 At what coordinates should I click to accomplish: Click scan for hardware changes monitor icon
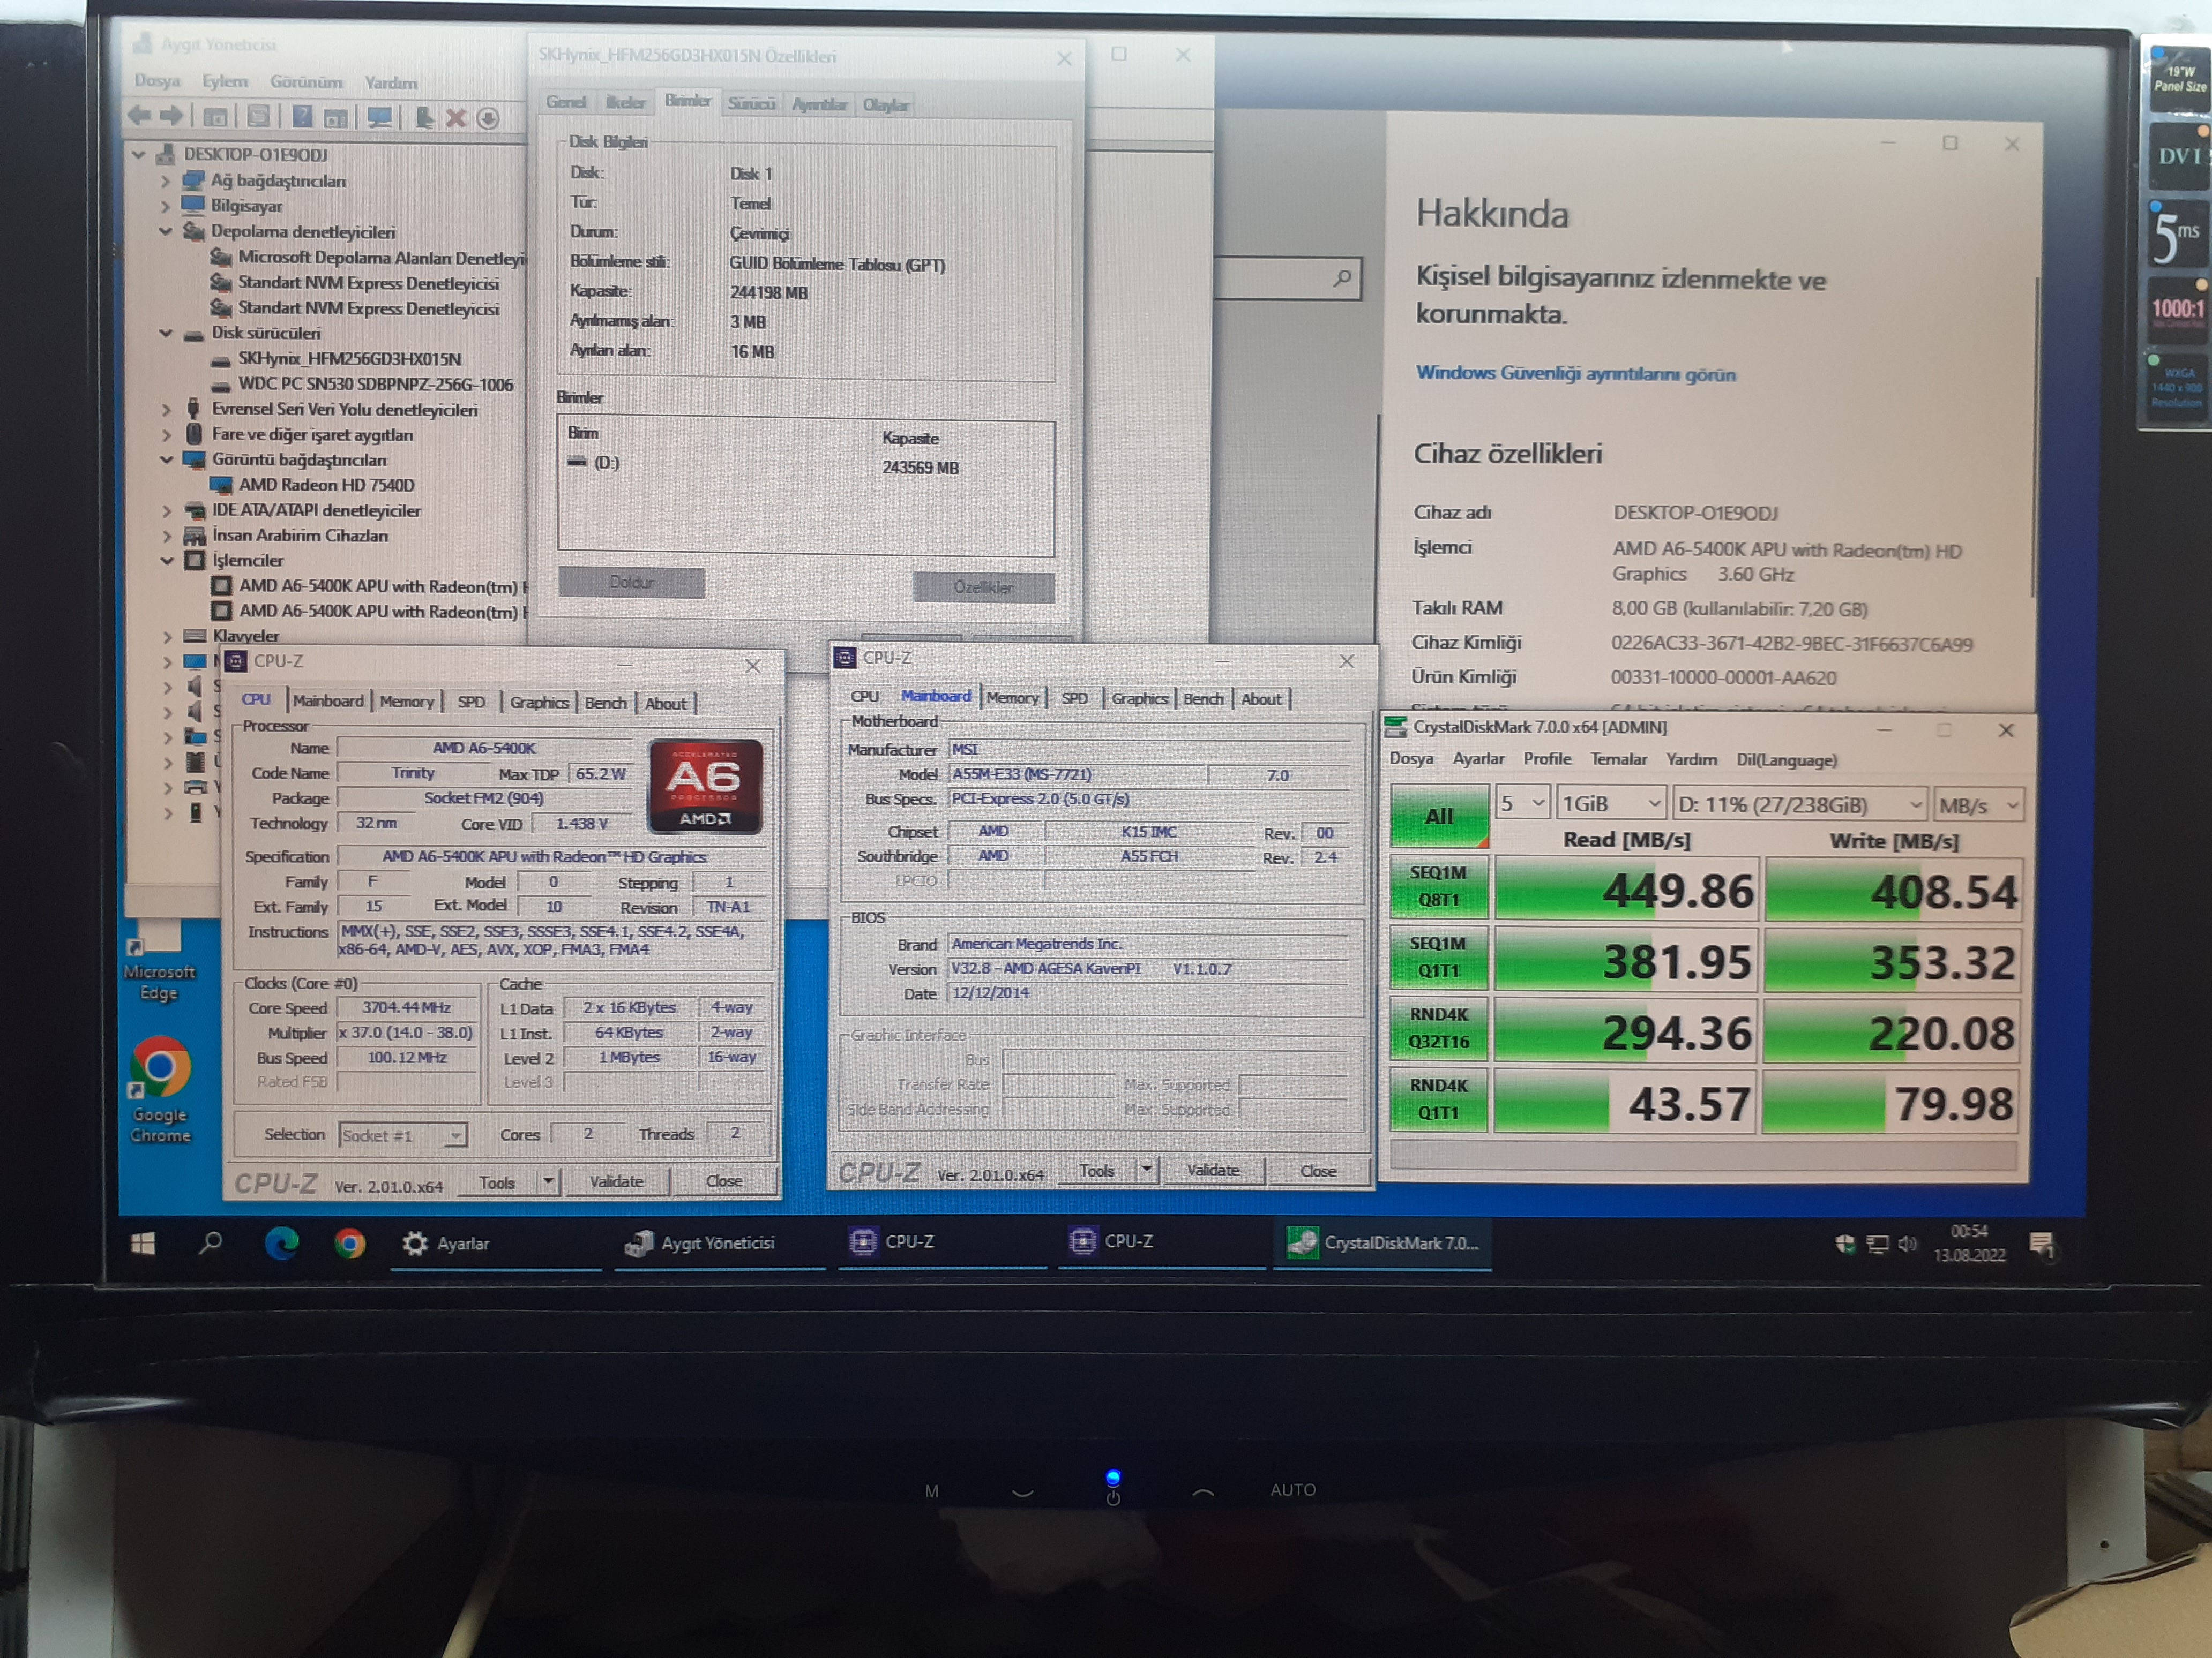(x=379, y=117)
